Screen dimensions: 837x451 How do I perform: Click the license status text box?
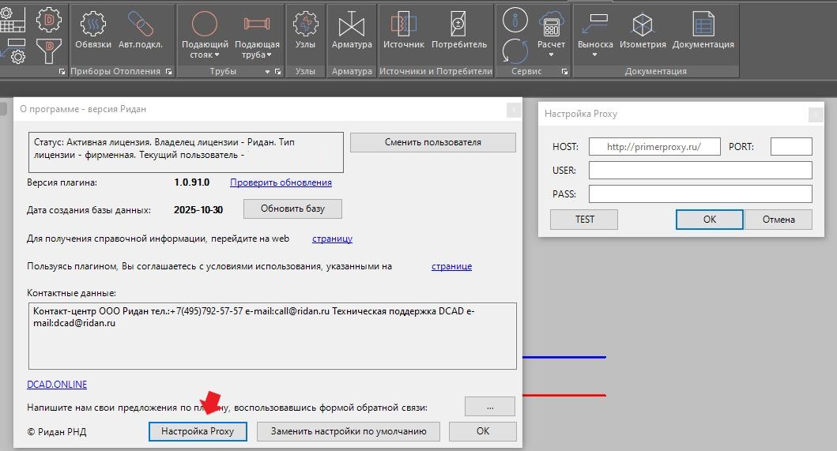[186, 152]
